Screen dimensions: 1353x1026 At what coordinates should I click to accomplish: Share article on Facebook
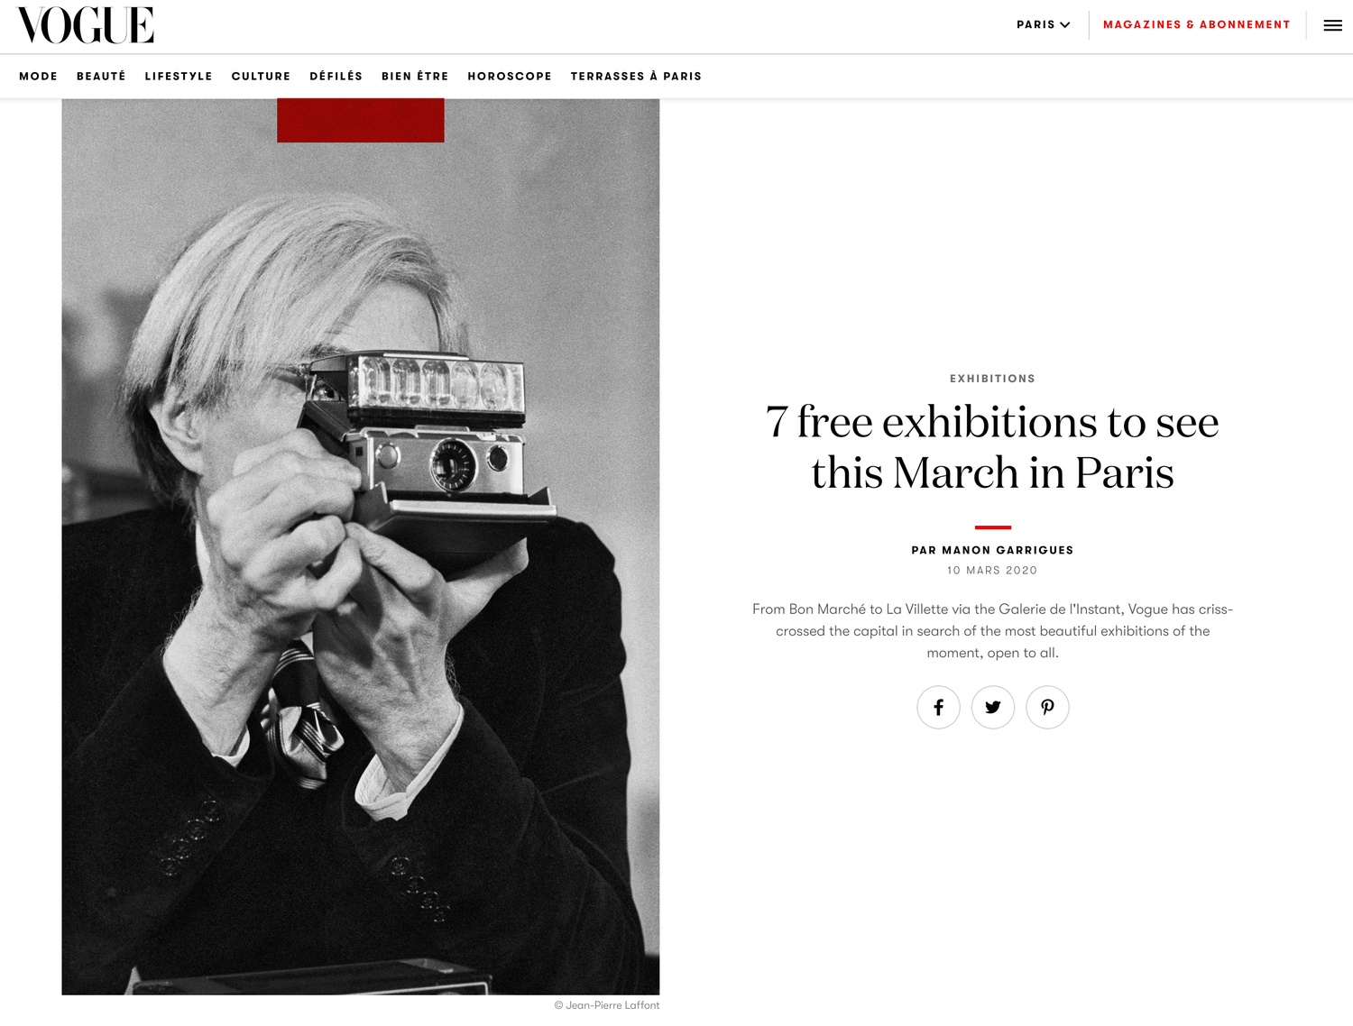point(938,707)
